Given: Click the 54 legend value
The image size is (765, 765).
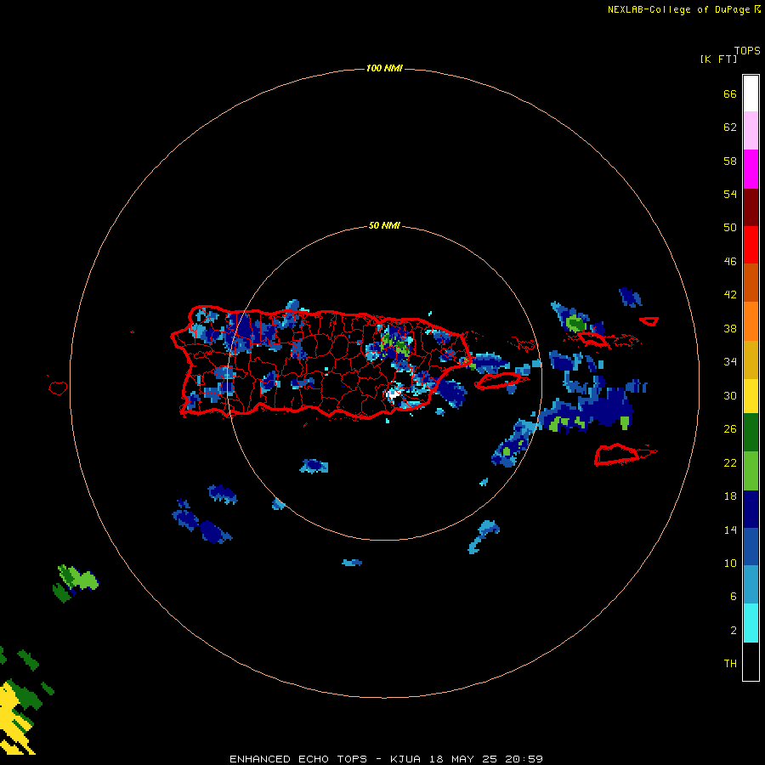Looking at the screenshot, I should coord(730,194).
